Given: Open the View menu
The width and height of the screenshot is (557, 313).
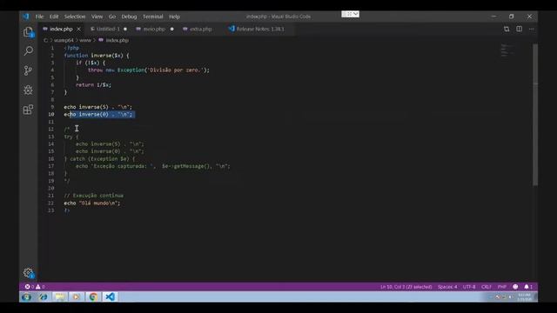Looking at the screenshot, I should click(x=97, y=17).
